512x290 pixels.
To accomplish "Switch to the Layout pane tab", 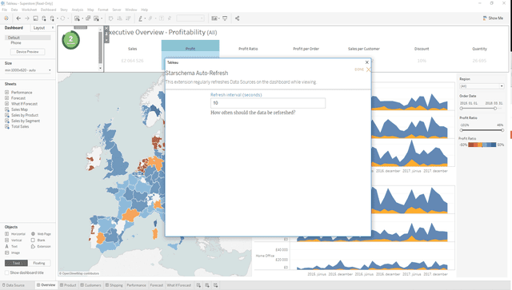I will coord(39,28).
